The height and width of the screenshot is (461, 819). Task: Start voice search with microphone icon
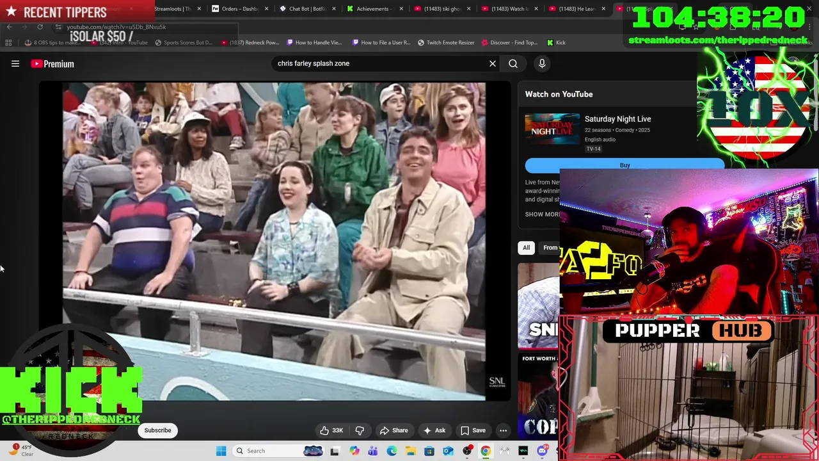[x=542, y=63]
